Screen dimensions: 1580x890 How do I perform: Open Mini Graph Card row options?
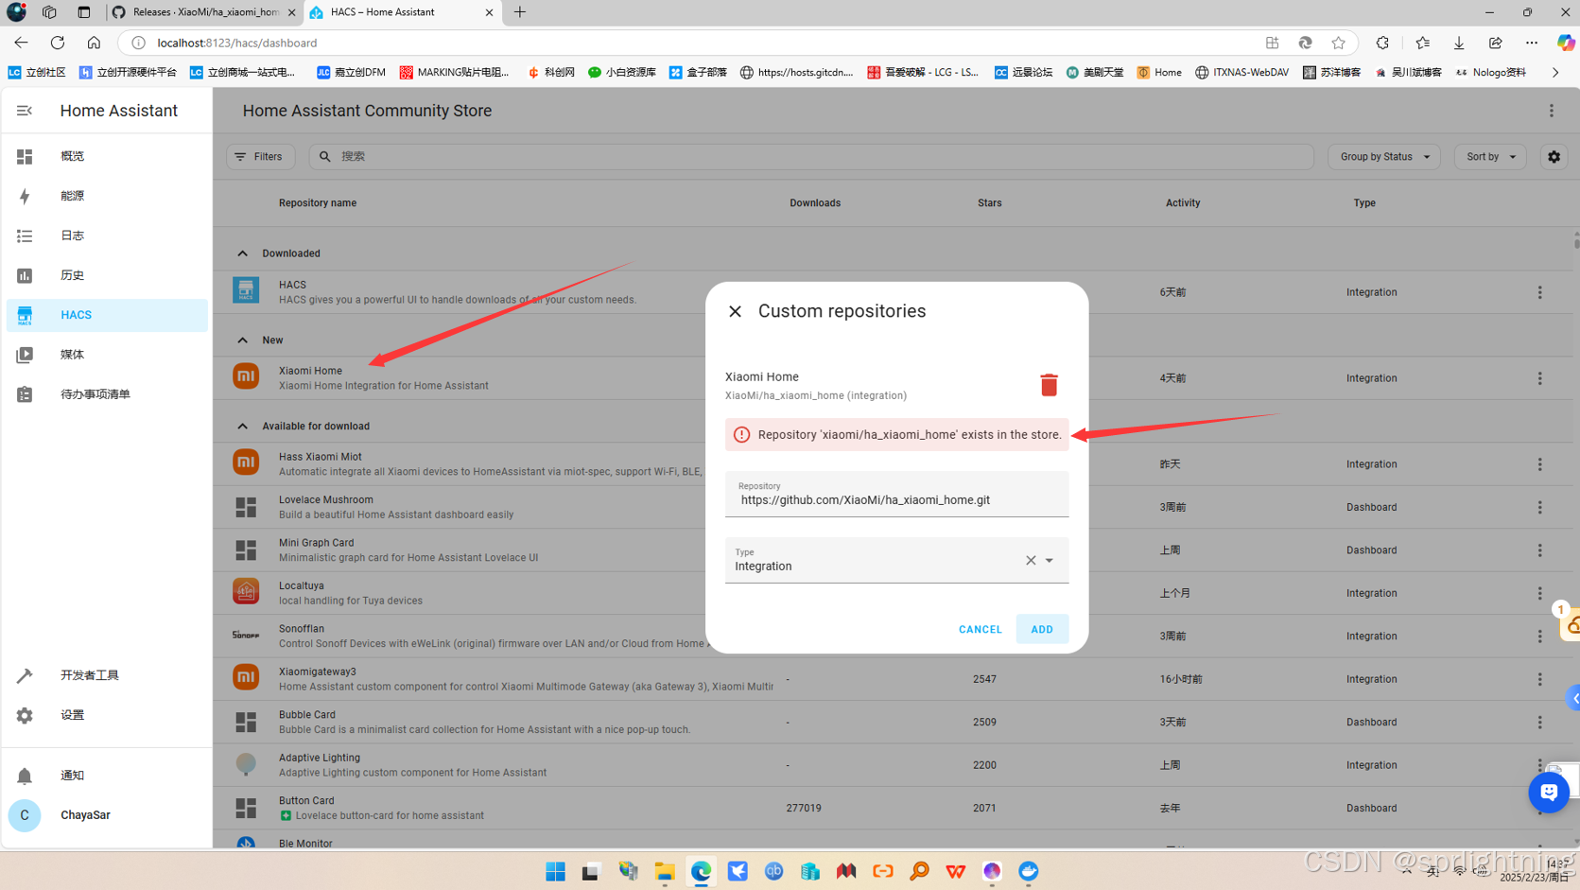tap(1539, 550)
